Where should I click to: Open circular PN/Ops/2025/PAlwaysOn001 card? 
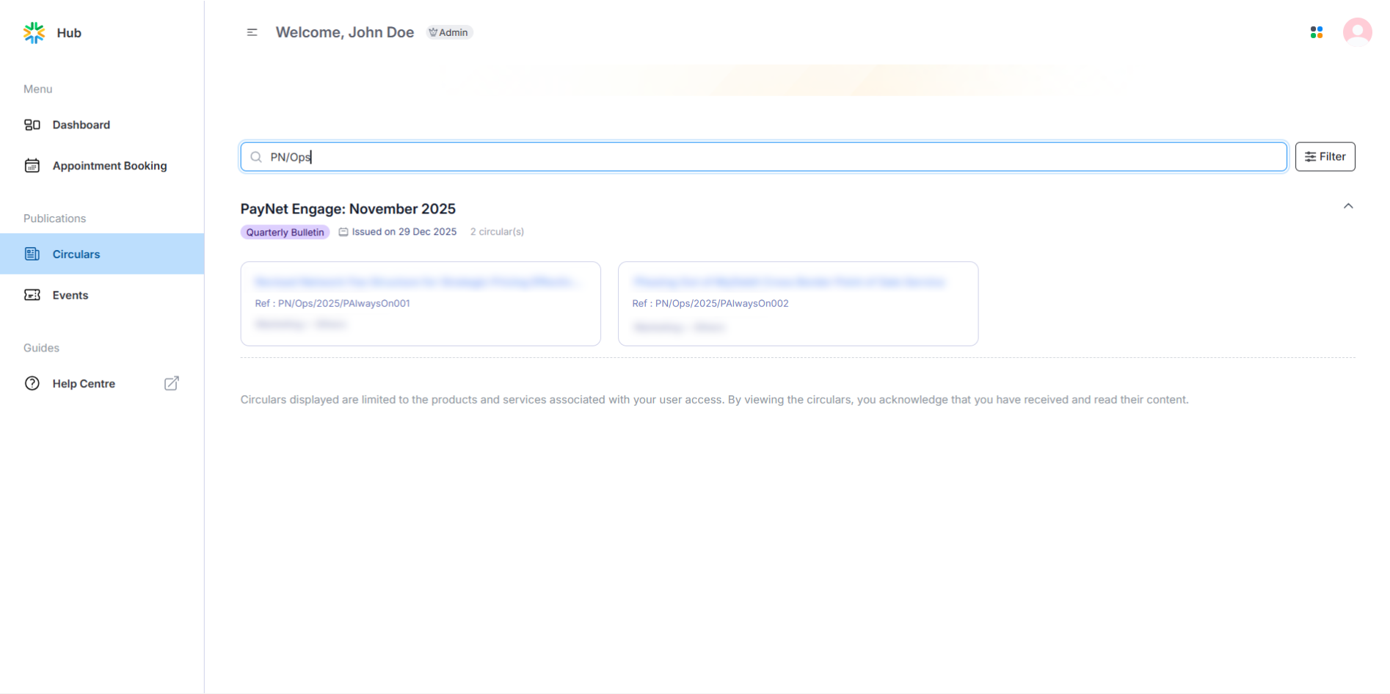(x=420, y=304)
